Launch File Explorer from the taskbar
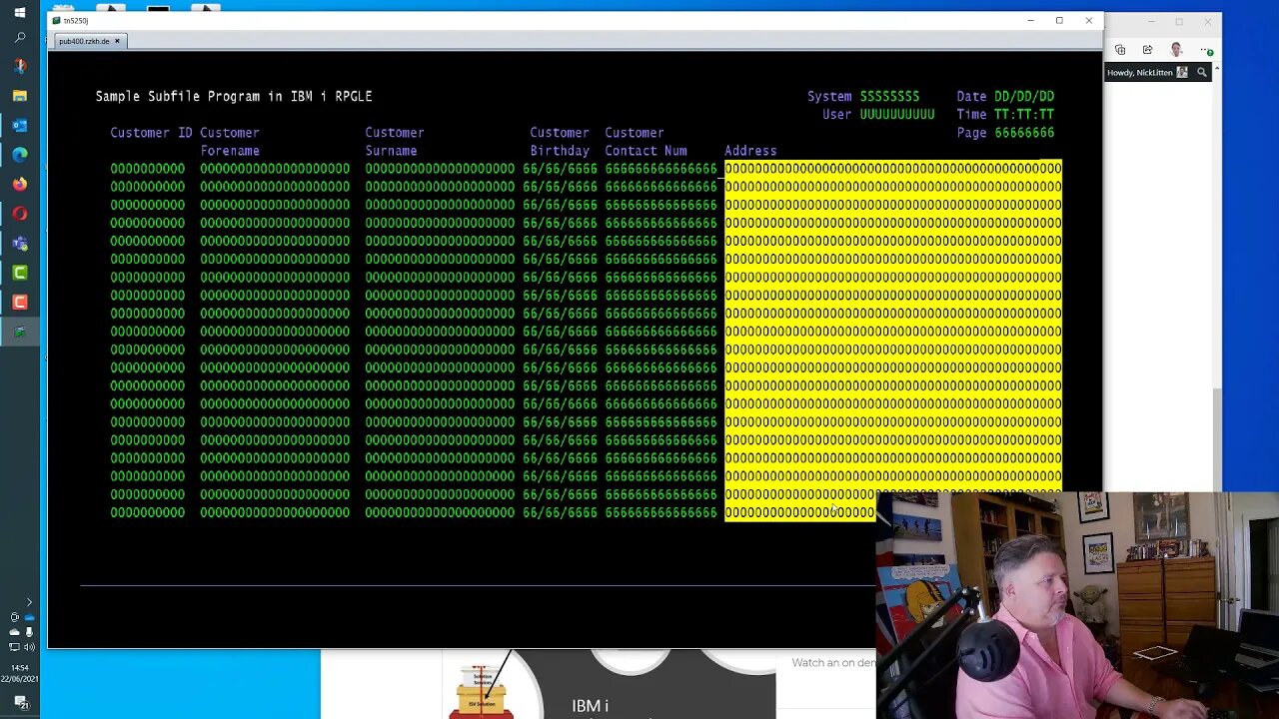 [x=20, y=96]
